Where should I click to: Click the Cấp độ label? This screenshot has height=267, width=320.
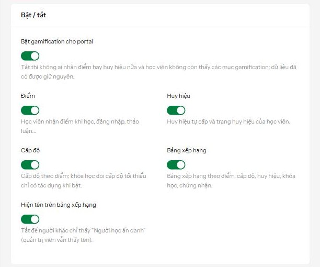[30, 150]
